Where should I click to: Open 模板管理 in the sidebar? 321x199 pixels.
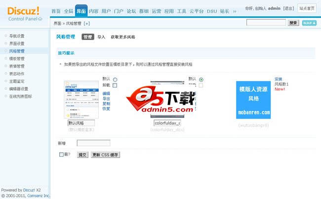pyautogui.click(x=17, y=59)
